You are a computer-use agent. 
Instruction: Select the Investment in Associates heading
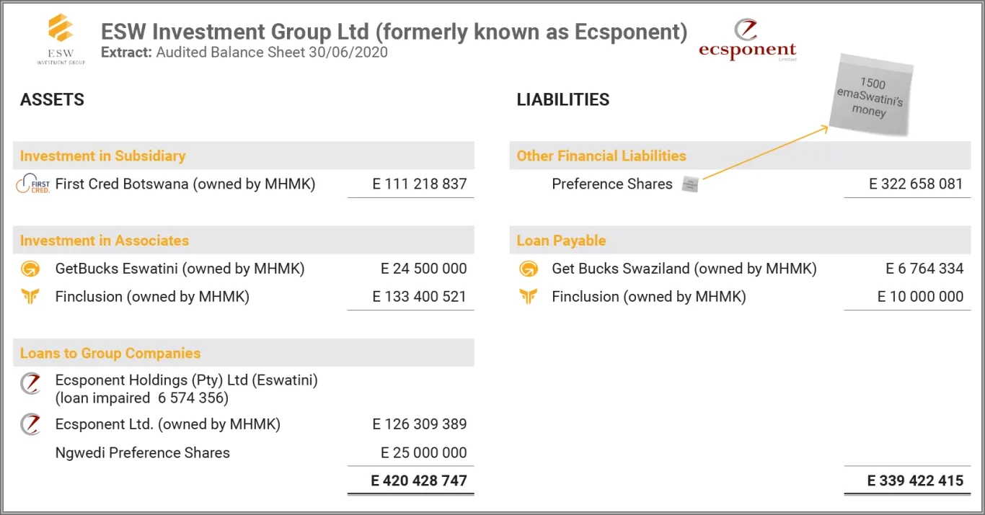[x=105, y=241]
